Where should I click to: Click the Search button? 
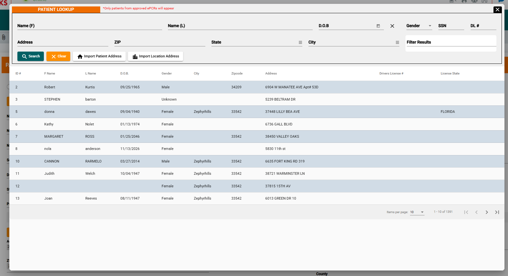(31, 56)
